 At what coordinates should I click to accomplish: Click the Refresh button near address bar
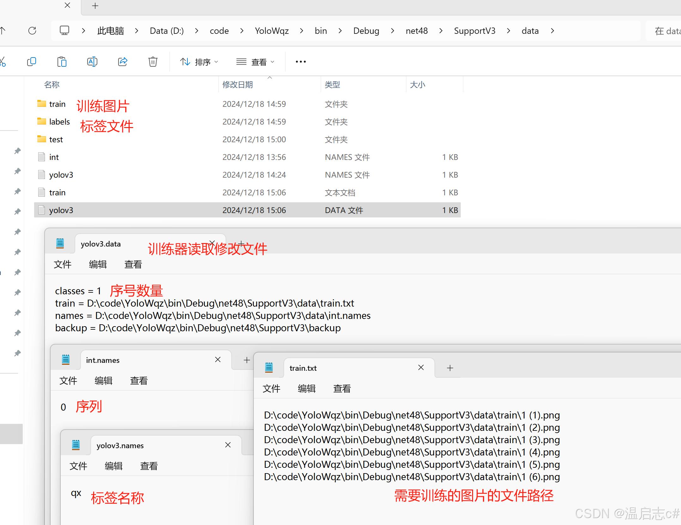pos(32,31)
